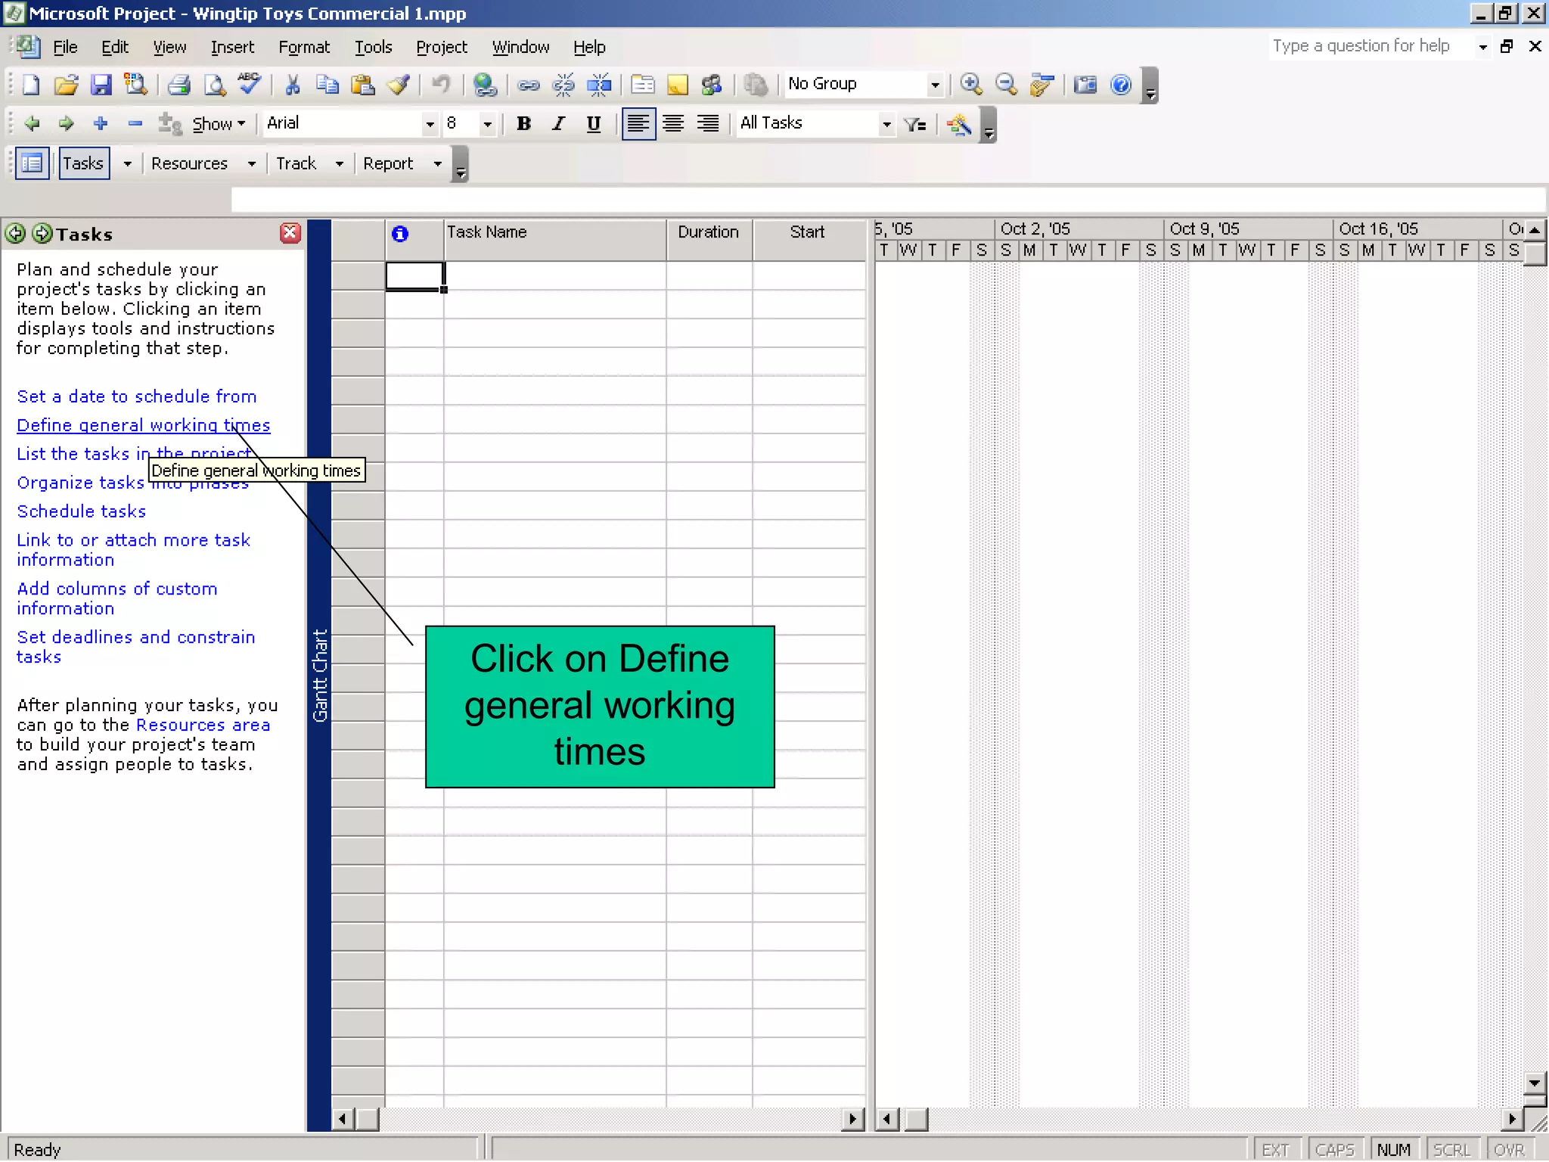This screenshot has height=1162, width=1549.
Task: Click Set a date to schedule from link
Action: 137,396
